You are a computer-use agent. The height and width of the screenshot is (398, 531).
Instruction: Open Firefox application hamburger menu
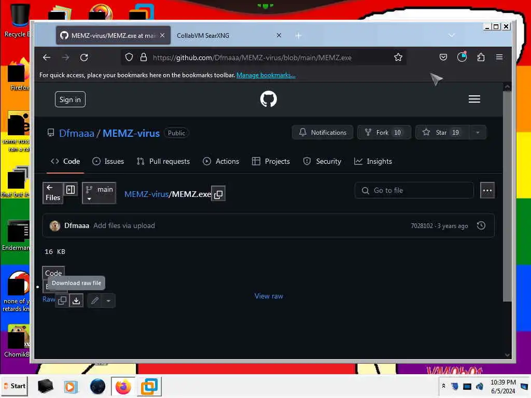point(499,57)
